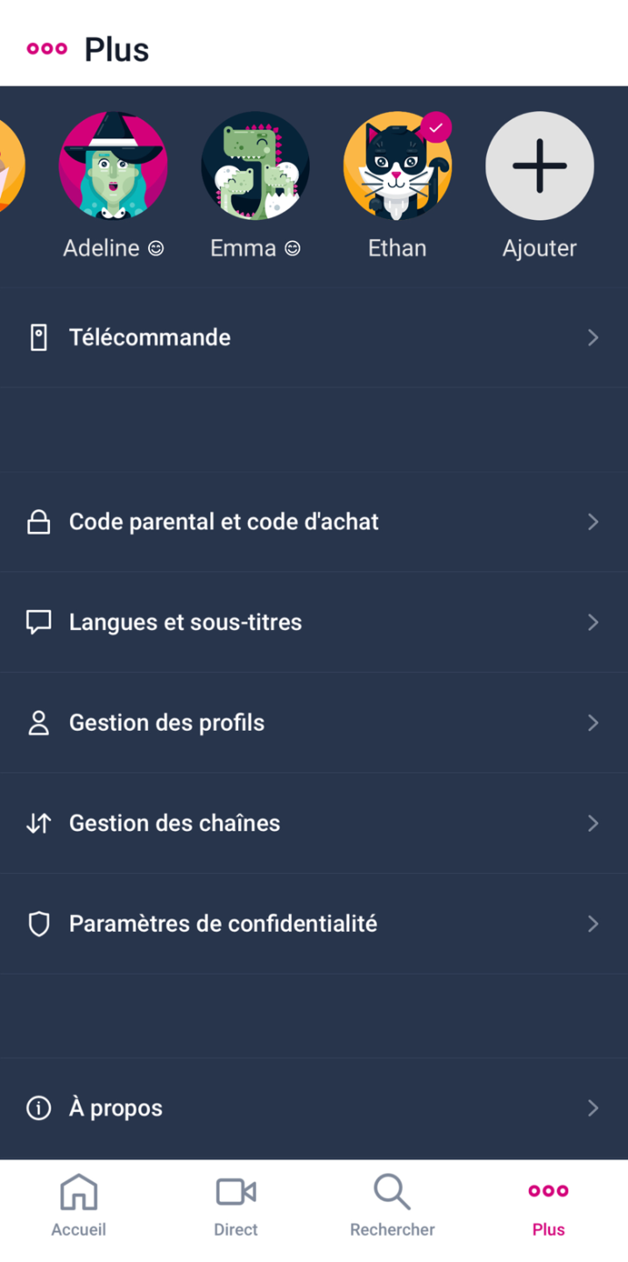Open À propos

coord(116,1108)
